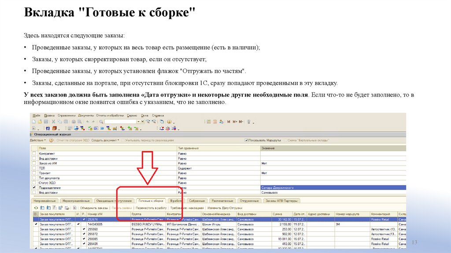
Task: Click the red book icon
Action: 54,128
